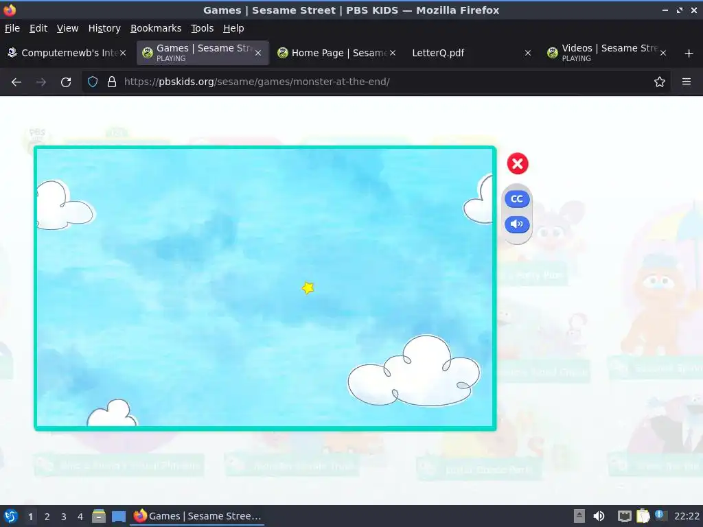Close the game with the red X button
The image size is (703, 527).
point(518,163)
